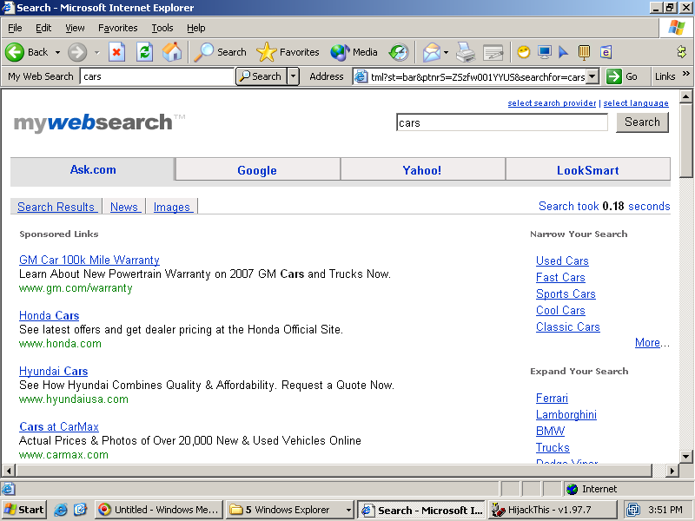
Task: Click the My Web Search toolbar Search button
Action: tap(261, 76)
